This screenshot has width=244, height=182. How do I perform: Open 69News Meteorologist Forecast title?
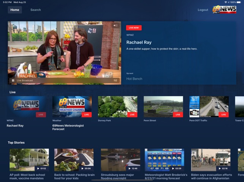pos(68,127)
